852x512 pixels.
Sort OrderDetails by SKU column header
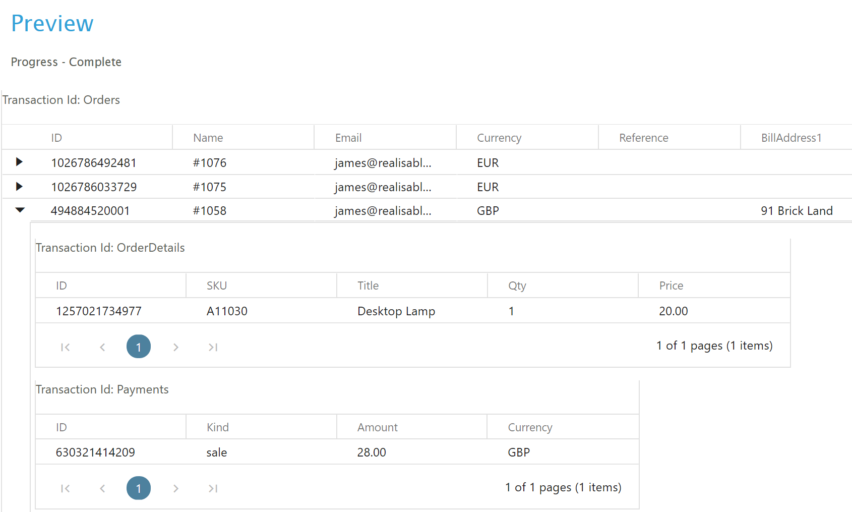(x=217, y=286)
